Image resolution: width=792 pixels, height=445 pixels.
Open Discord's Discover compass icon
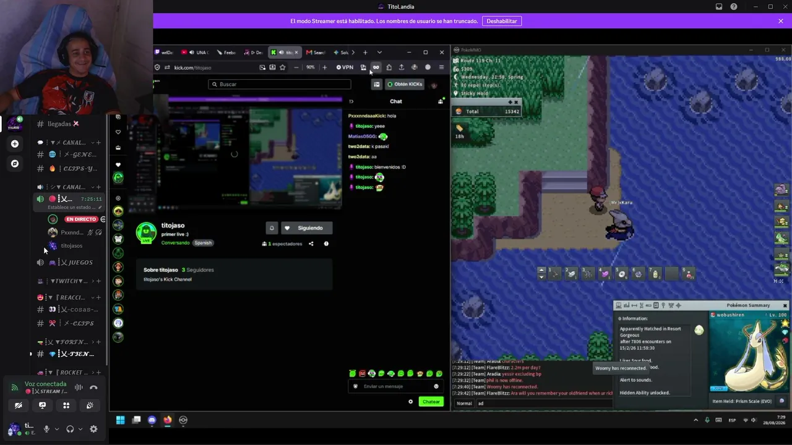coord(15,164)
